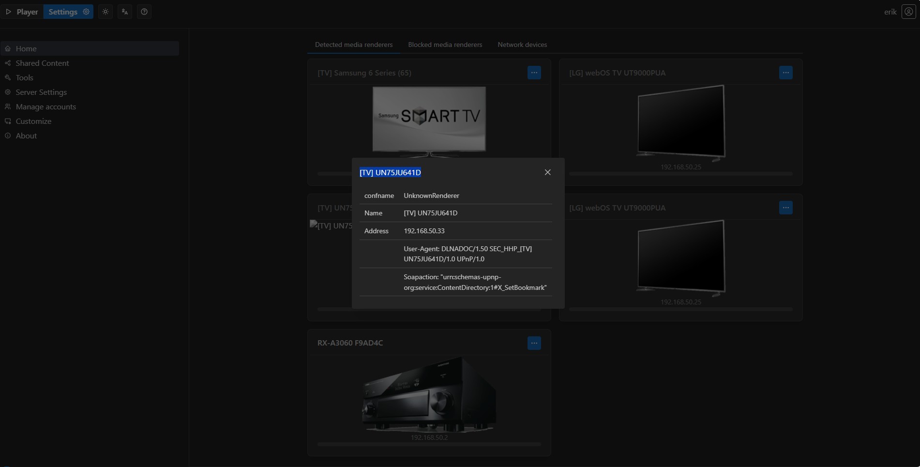Open Shared Content in the sidebar
This screenshot has height=467, width=920.
coord(90,63)
